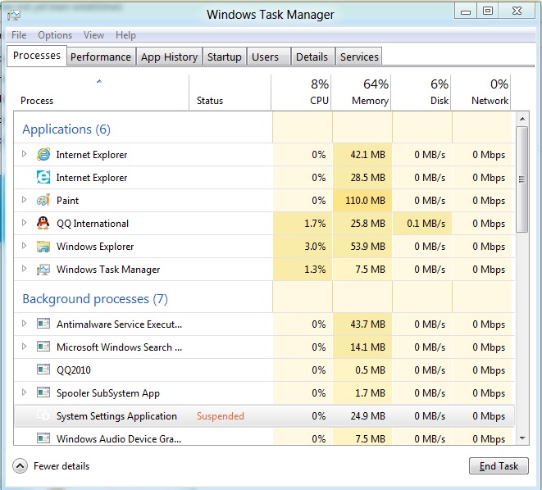
Task: Select the Applications (6) group header
Action: pyautogui.click(x=66, y=129)
